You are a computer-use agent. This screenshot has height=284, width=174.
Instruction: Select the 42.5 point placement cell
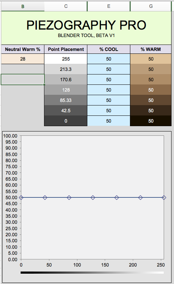pyautogui.click(x=66, y=110)
